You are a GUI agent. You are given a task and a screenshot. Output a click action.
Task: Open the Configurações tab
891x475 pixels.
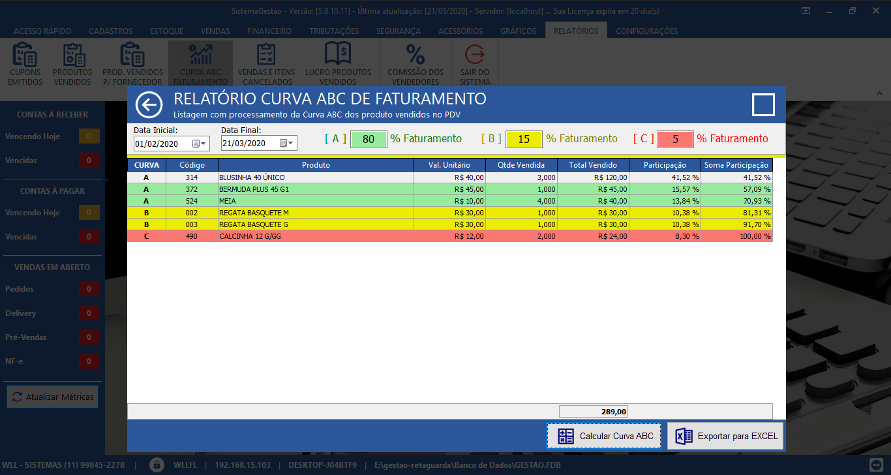pyautogui.click(x=646, y=31)
